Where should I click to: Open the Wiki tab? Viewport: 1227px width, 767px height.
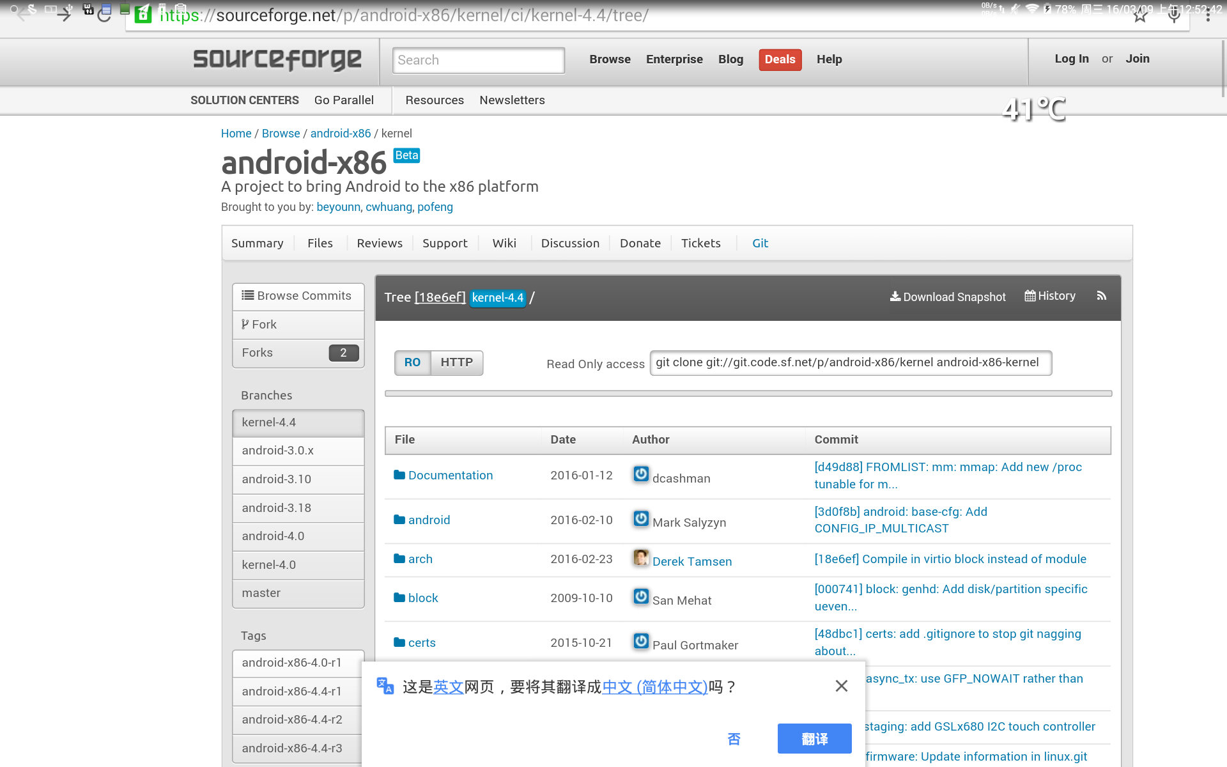(x=504, y=243)
